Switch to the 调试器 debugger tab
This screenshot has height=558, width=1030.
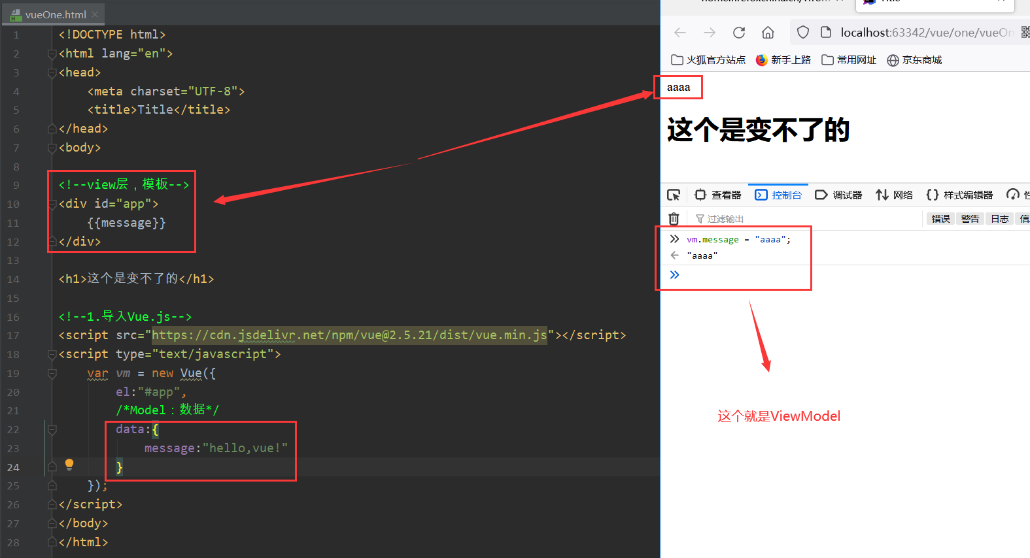(x=838, y=195)
